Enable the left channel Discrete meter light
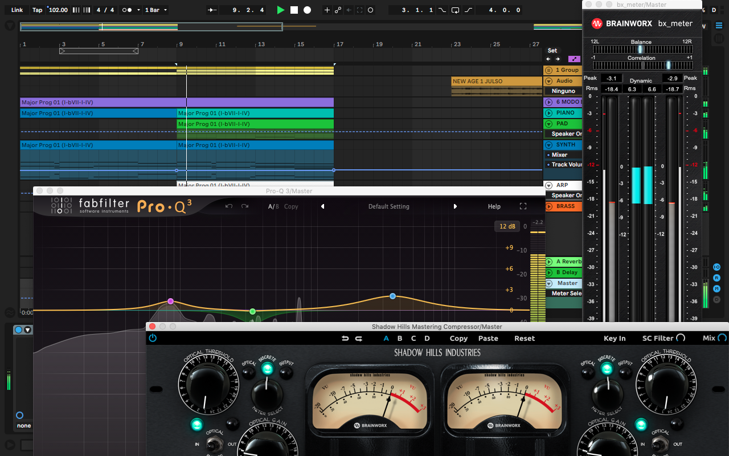The height and width of the screenshot is (456, 729). click(x=267, y=369)
